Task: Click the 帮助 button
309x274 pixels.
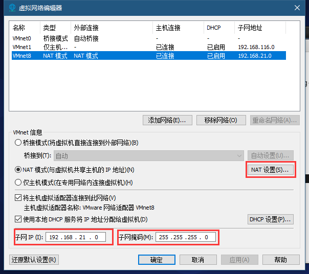Action: click(280, 260)
